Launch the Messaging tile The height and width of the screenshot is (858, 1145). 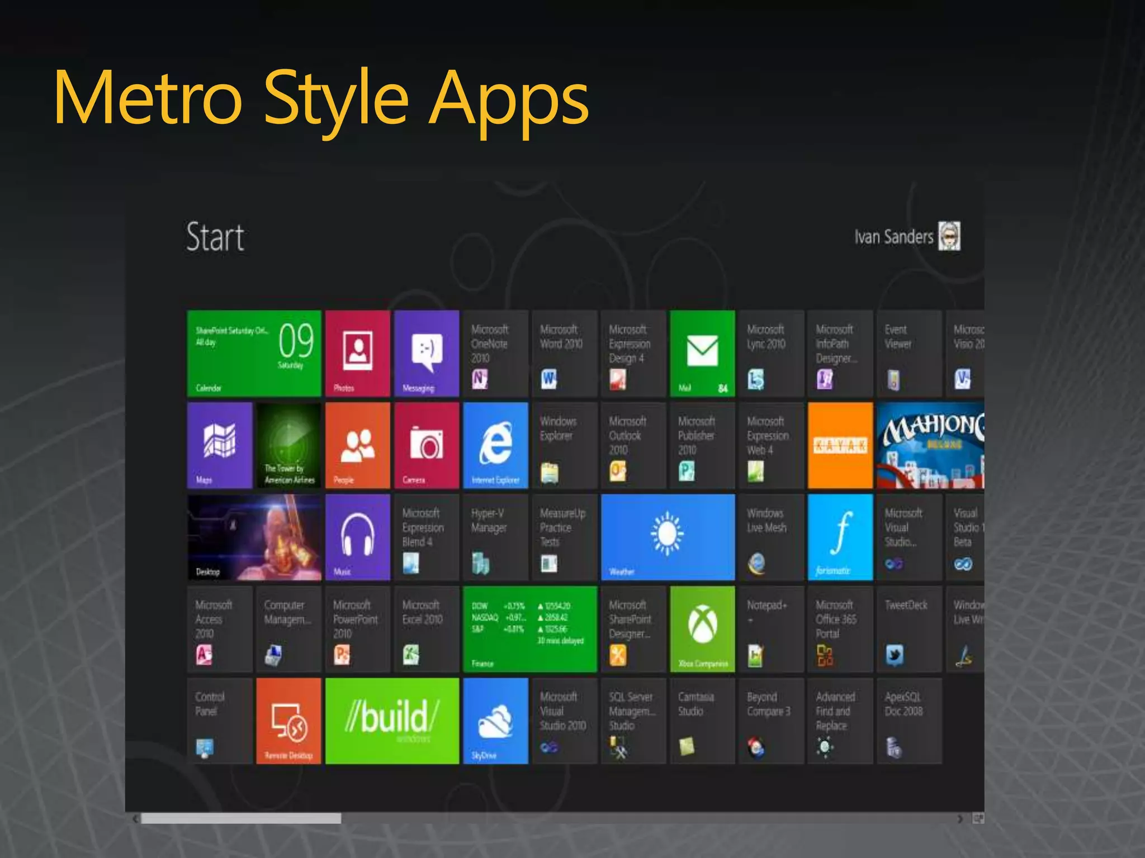point(427,353)
